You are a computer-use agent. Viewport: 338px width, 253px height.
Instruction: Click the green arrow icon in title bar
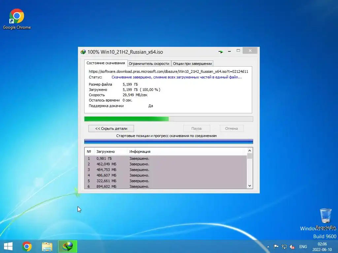(220, 52)
